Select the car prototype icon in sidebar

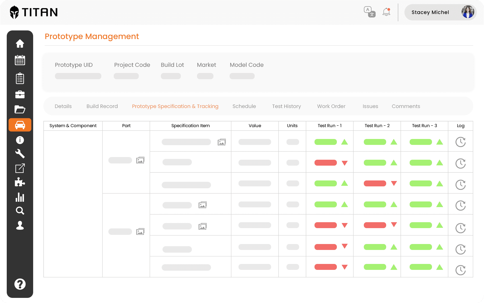pyautogui.click(x=20, y=125)
